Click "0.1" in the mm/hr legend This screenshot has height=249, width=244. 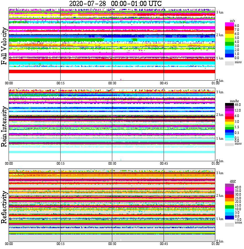(x=237, y=138)
